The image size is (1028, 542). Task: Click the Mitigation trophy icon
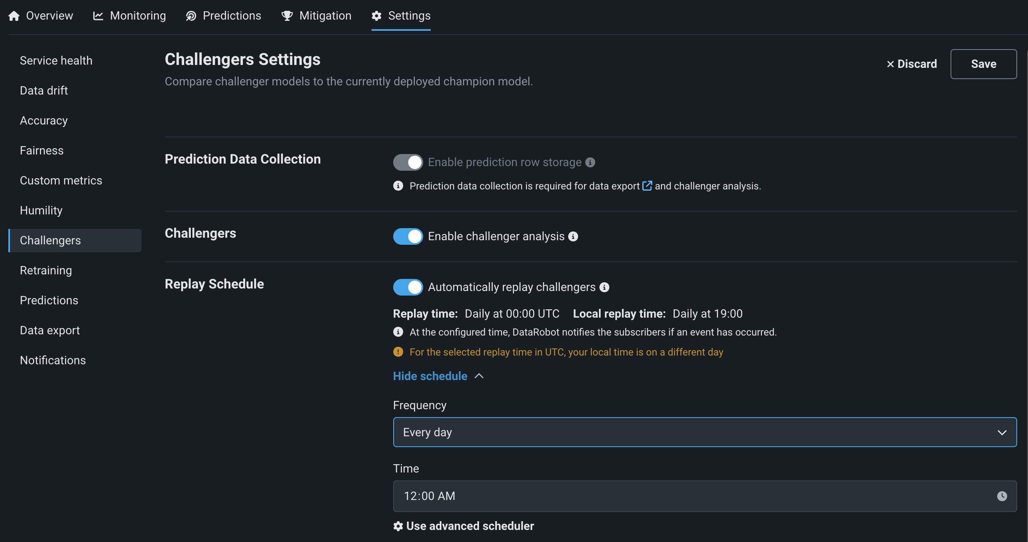(x=287, y=16)
